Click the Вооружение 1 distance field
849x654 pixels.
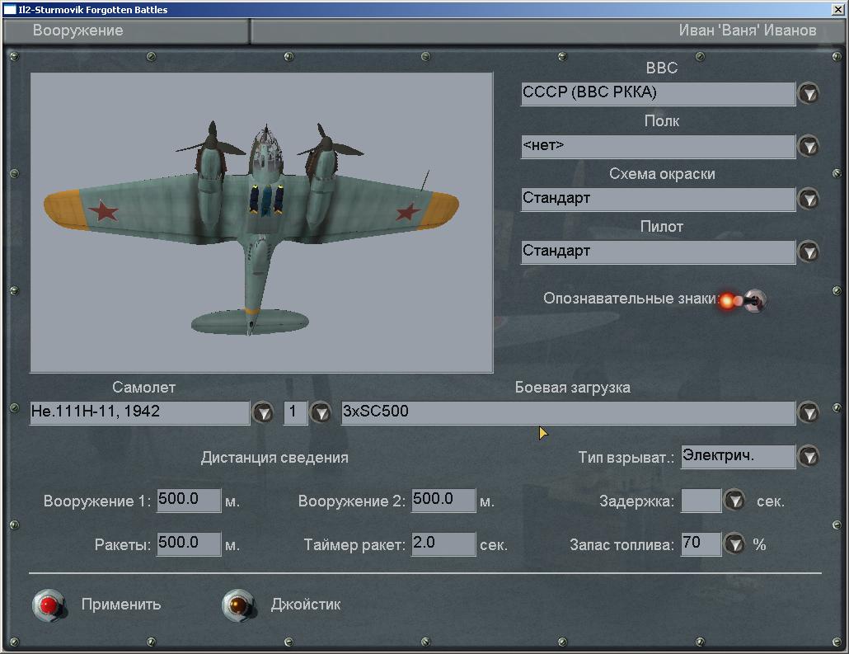[x=189, y=501]
